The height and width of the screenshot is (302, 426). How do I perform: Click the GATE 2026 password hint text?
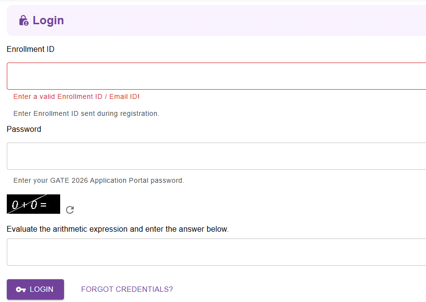point(98,180)
